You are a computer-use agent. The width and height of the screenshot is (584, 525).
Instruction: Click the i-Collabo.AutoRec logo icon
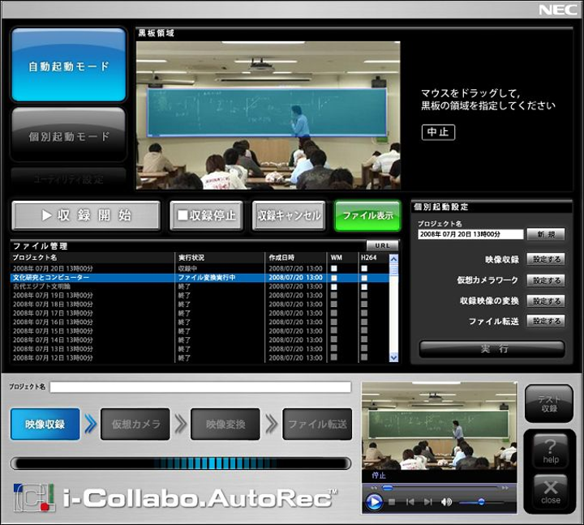point(34,497)
